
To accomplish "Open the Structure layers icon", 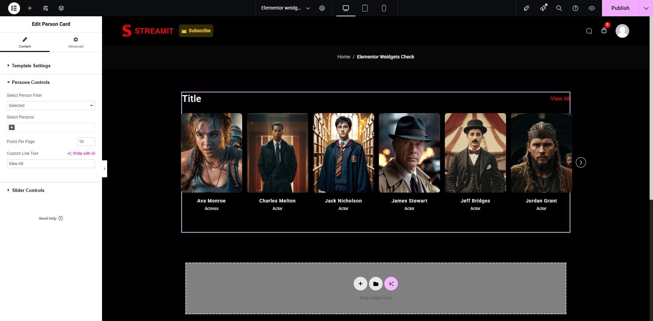I will [x=61, y=8].
